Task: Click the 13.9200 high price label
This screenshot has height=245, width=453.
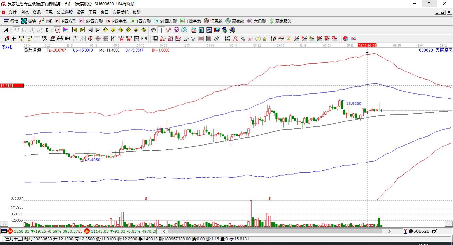Action: (354, 104)
